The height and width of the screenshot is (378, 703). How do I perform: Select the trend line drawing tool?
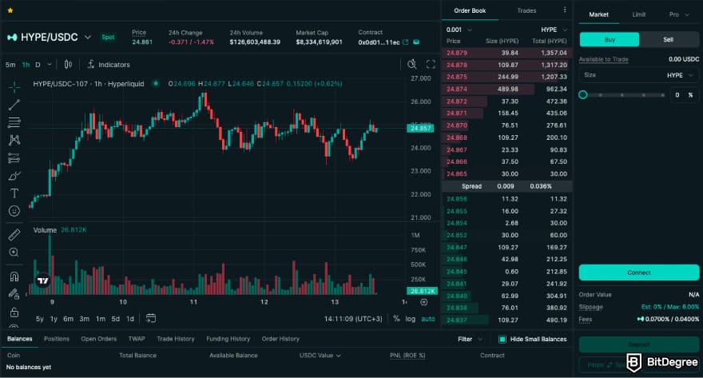[14, 105]
